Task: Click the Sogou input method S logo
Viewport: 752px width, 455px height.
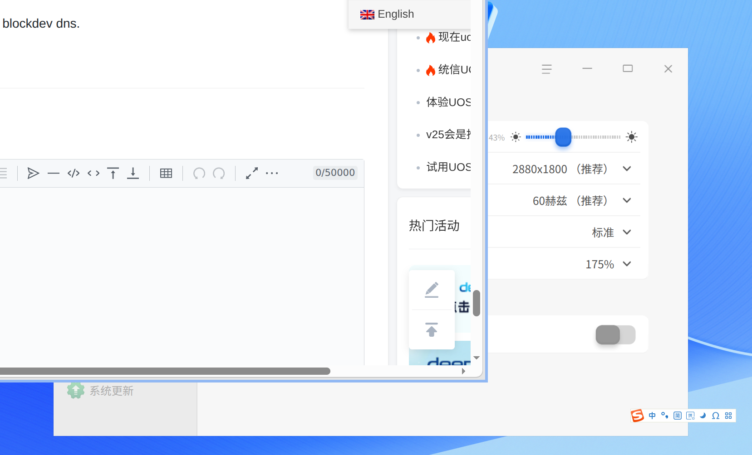Action: coord(638,416)
